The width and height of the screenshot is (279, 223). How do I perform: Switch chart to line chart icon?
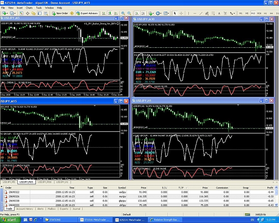click(116, 13)
